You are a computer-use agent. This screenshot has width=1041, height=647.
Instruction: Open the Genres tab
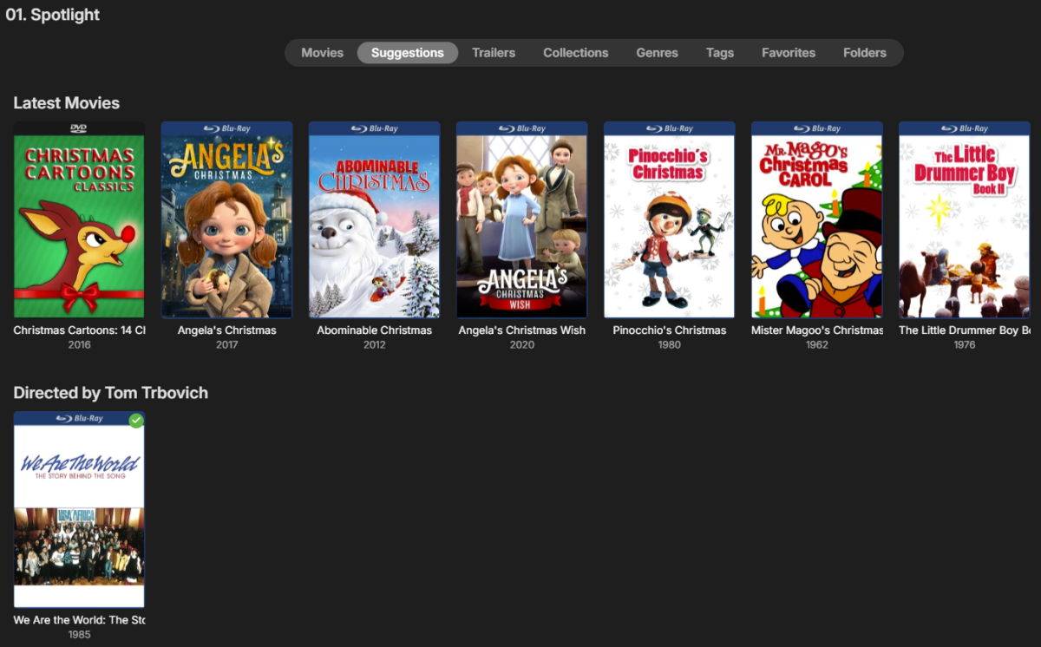(657, 53)
